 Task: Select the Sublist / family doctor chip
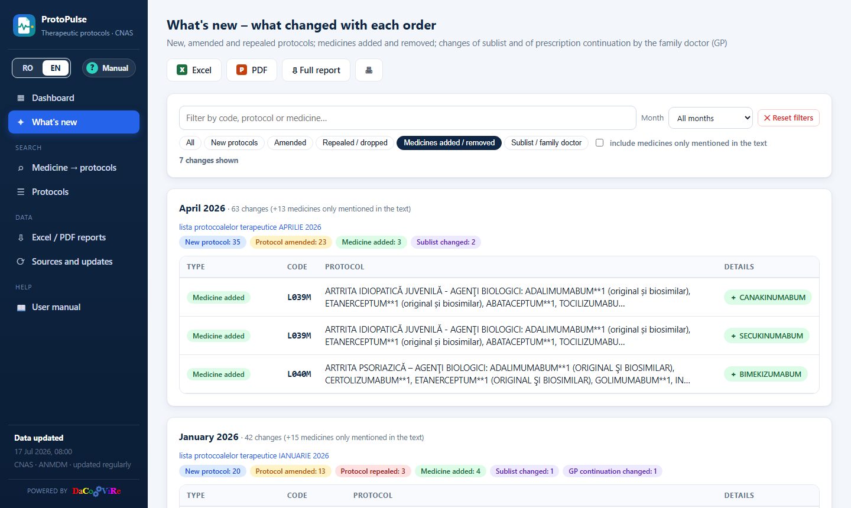546,143
